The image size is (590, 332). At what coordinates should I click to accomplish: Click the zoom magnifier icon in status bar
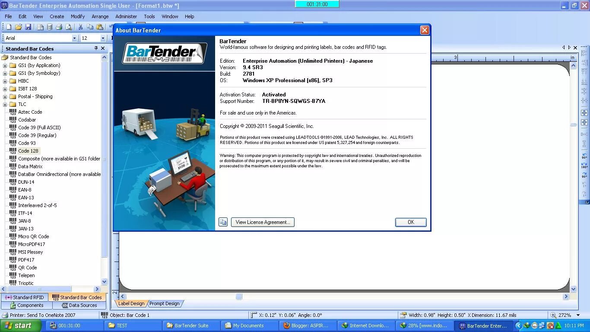click(x=553, y=315)
